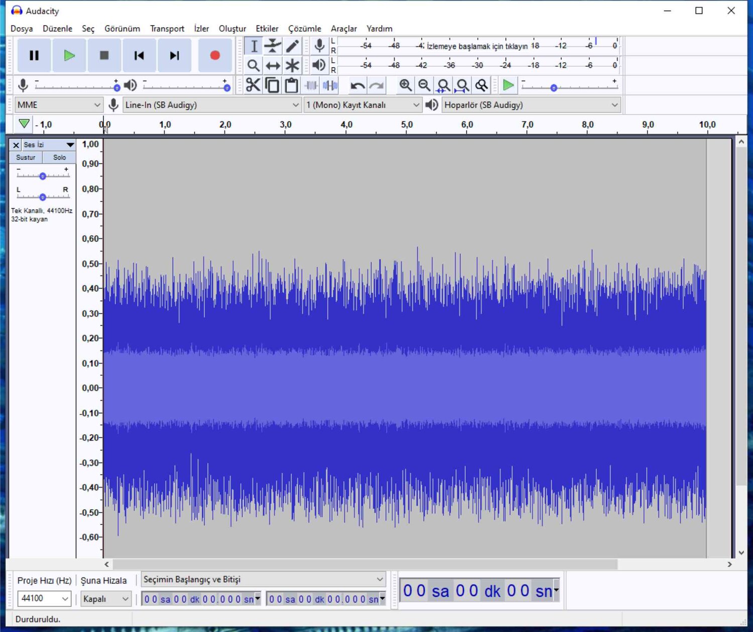
Task: Click the Copy icon
Action: coord(272,85)
